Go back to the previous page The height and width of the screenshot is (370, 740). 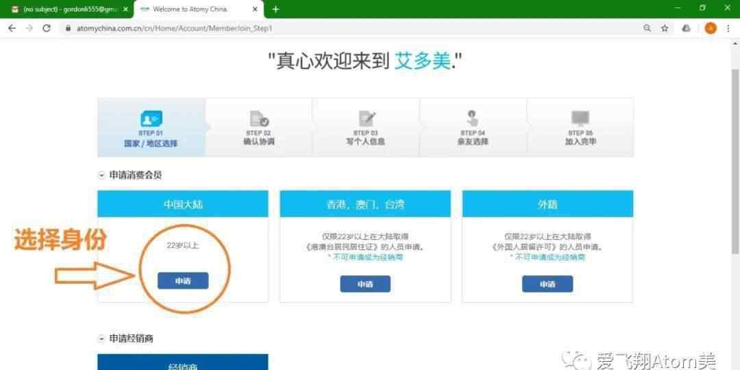pyautogui.click(x=12, y=28)
